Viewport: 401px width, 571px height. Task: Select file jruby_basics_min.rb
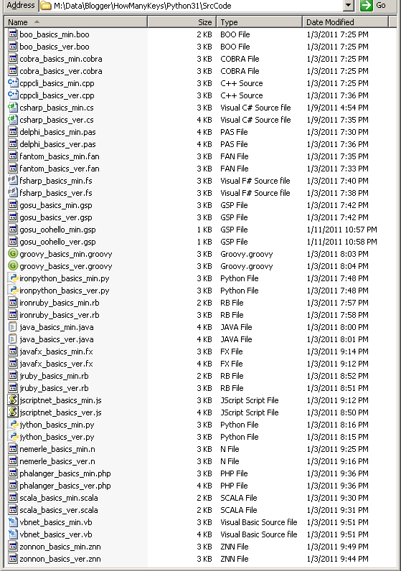coord(54,376)
